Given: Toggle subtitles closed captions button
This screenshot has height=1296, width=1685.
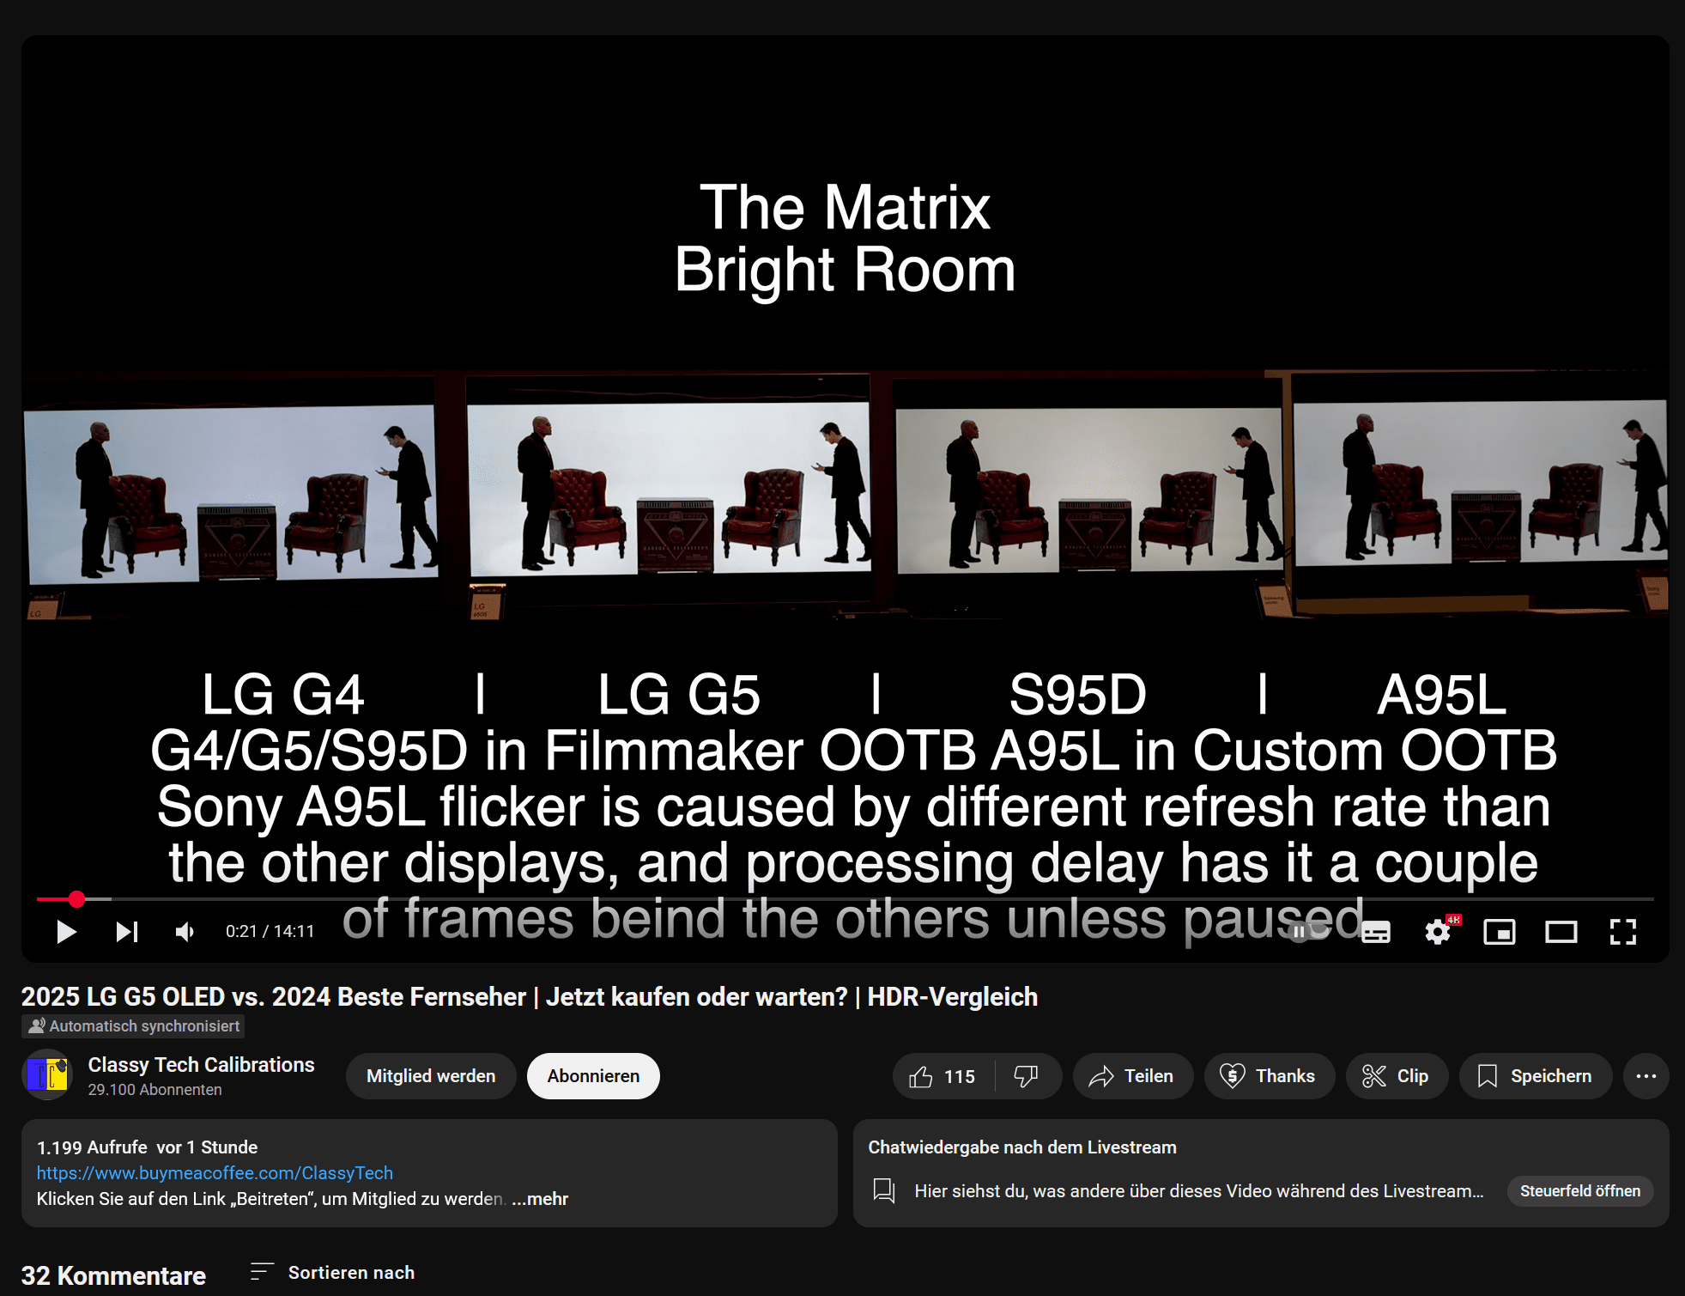Looking at the screenshot, I should (1376, 932).
